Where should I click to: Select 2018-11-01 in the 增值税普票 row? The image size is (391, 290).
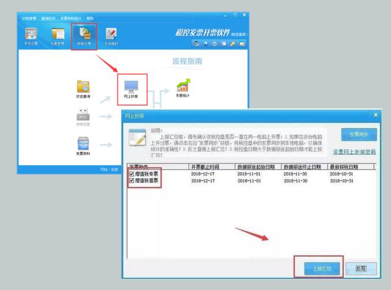[x=249, y=181]
